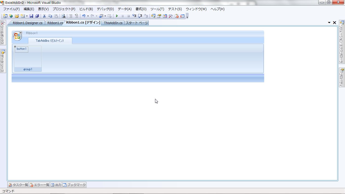This screenshot has height=194, width=345.
Task: Switch to the スタート ページ tab
Action: pyautogui.click(x=137, y=23)
